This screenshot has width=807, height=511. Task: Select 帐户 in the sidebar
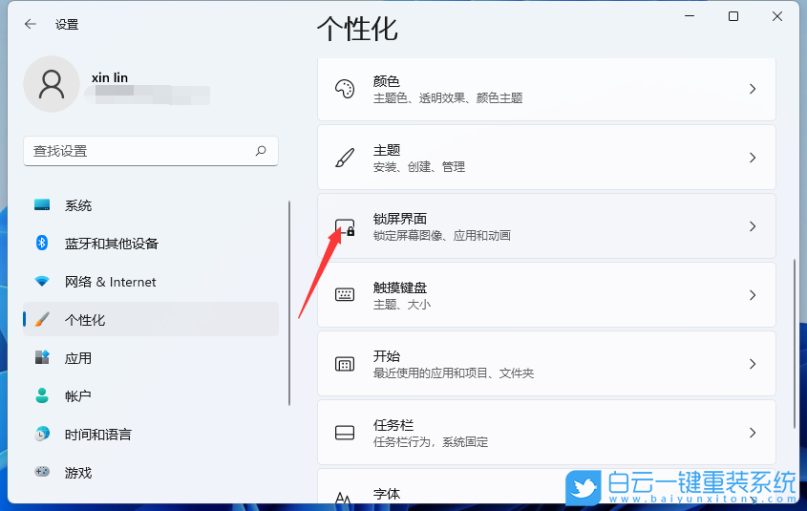[151, 395]
